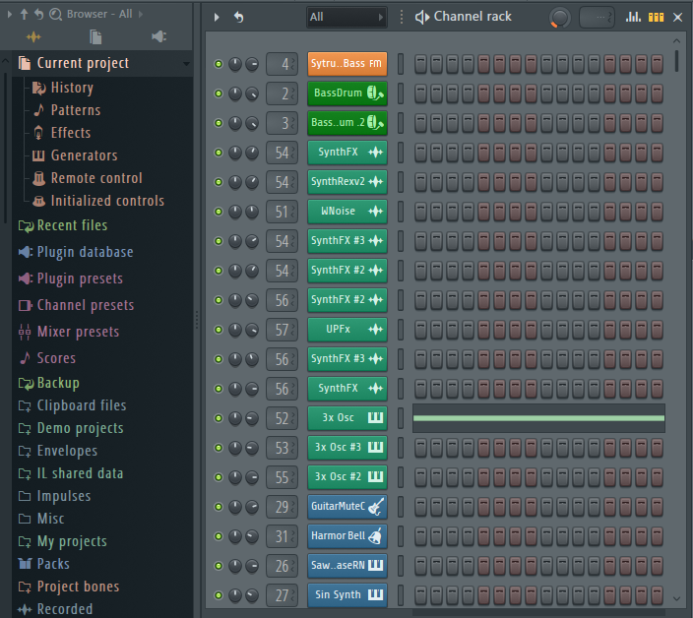Click the Mixer presets icon
The image size is (693, 618).
point(25,332)
